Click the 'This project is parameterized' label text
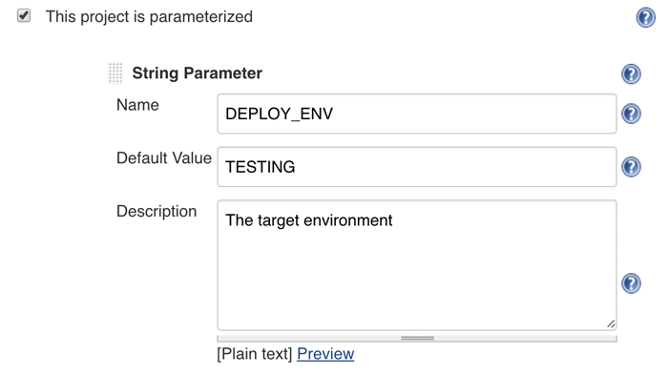This screenshot has height=375, width=668. [x=149, y=17]
